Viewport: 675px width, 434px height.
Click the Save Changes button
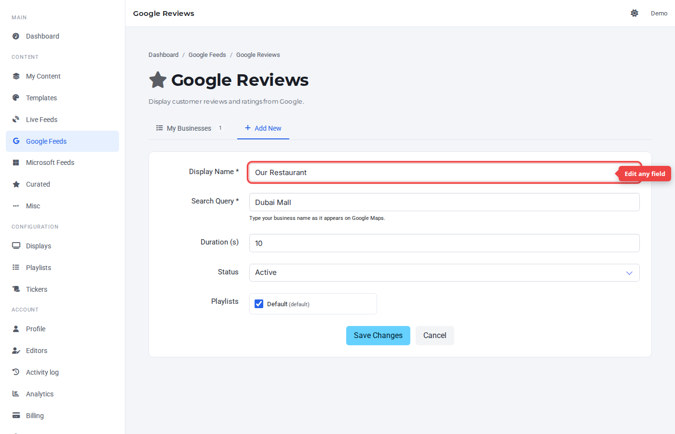click(x=378, y=336)
